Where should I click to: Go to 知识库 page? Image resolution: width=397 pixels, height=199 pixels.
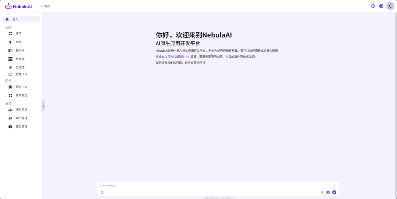coord(21,51)
